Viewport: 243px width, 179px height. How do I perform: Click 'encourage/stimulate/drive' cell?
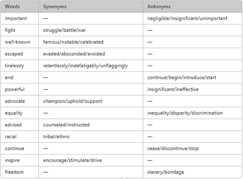coord(72,160)
